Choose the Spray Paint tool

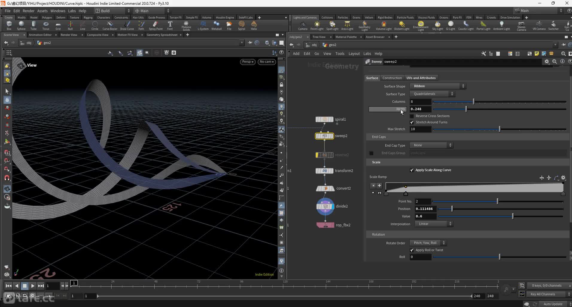tap(156, 26)
